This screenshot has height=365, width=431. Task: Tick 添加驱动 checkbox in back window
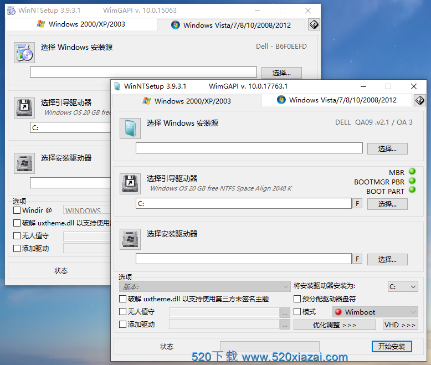coord(17,249)
